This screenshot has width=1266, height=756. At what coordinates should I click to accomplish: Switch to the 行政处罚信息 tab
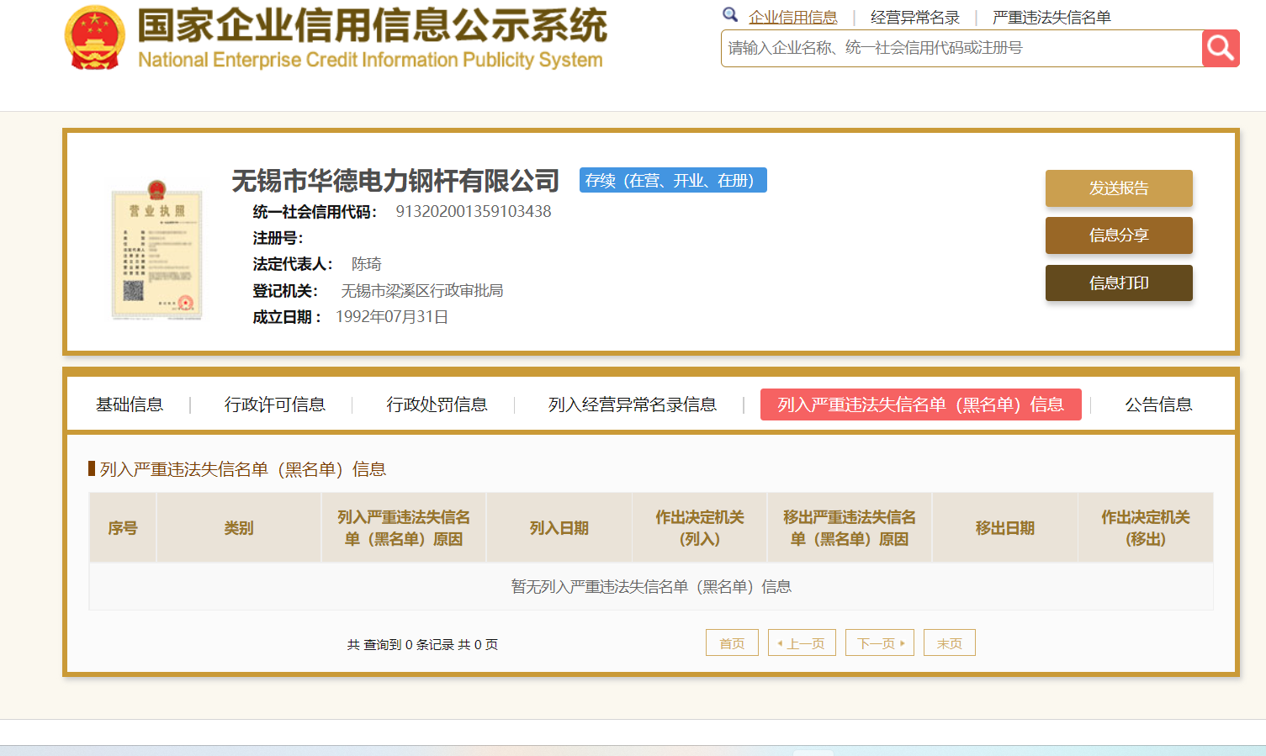437,404
